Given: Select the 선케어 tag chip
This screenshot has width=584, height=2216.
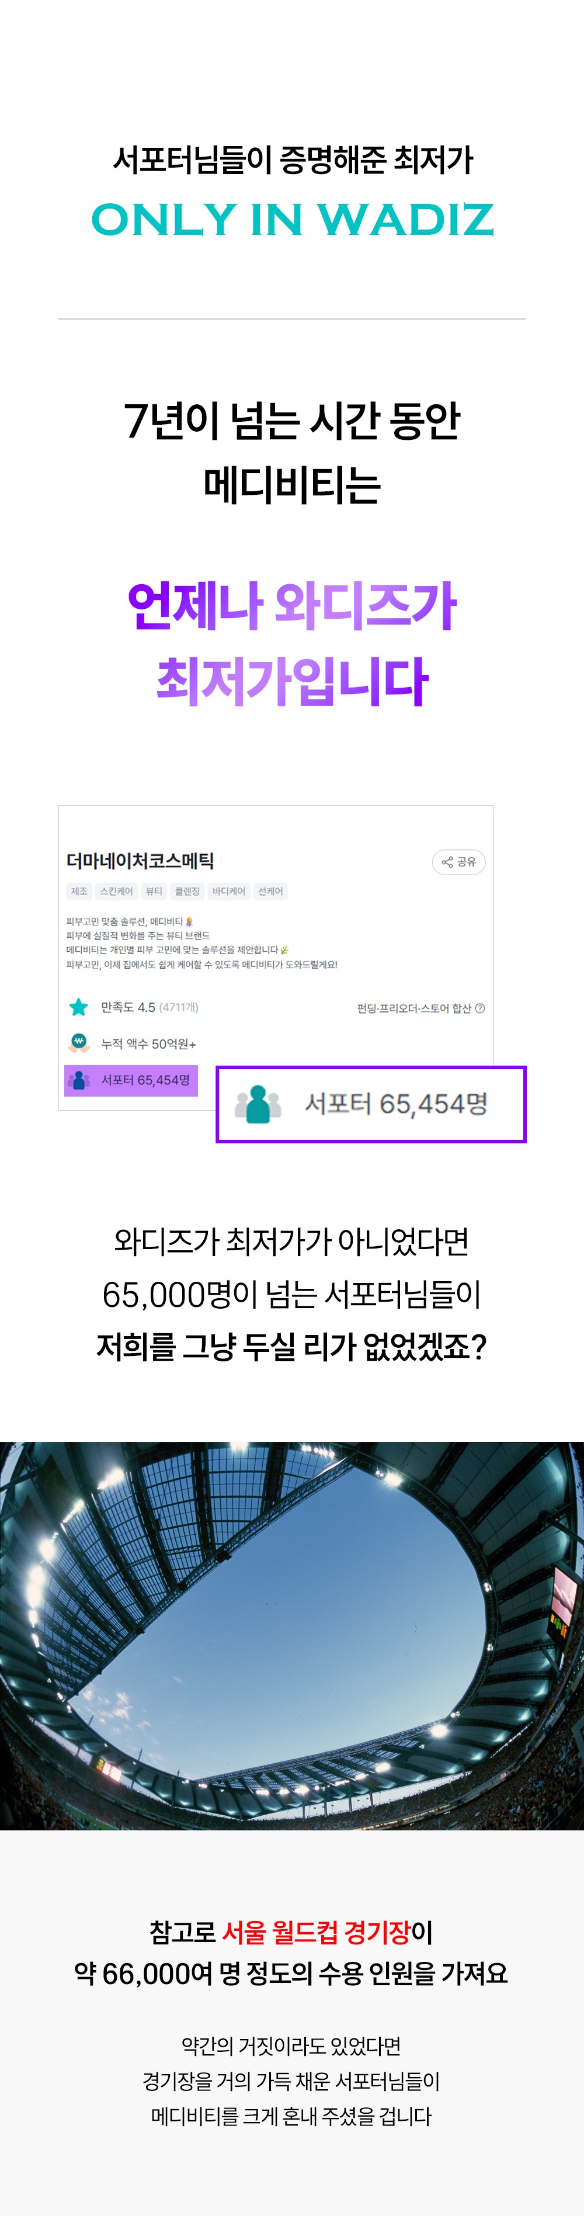Looking at the screenshot, I should click(x=270, y=891).
